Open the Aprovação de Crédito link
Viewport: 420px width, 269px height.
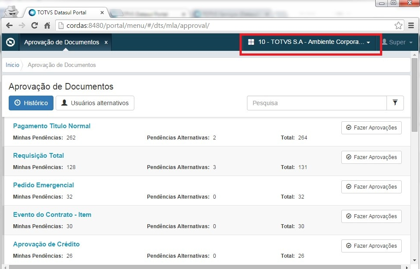pos(47,244)
